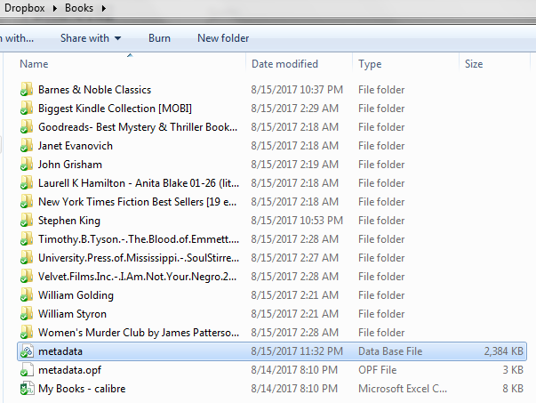Viewport: 536px width, 403px height.
Task: Go to Dropbox in the address bar
Action: 24,7
